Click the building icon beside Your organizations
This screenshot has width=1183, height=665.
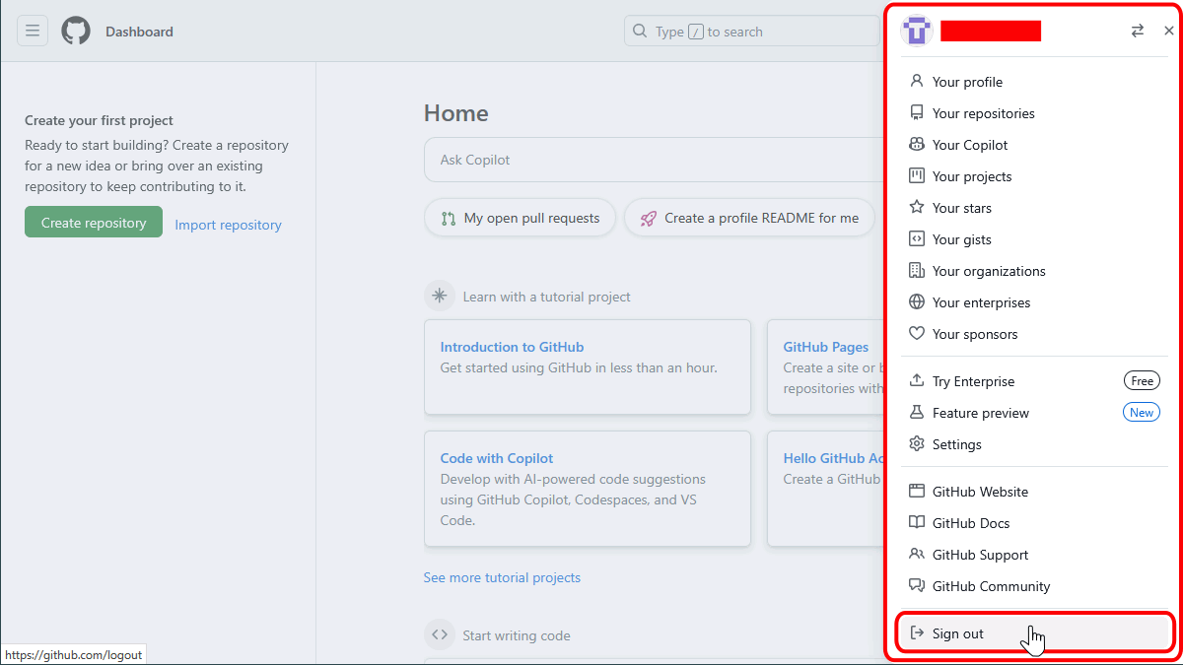917,271
